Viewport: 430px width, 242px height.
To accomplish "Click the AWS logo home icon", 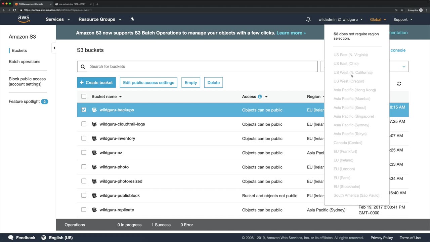I will click(24, 19).
